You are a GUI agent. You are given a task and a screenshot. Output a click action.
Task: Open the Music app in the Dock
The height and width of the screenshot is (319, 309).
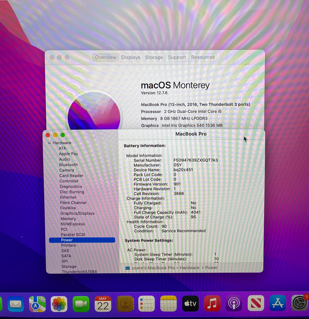tap(212, 304)
